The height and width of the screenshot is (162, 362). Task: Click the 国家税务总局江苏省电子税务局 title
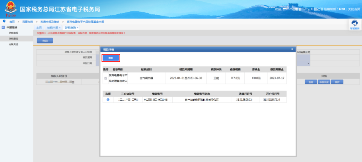tap(60, 9)
